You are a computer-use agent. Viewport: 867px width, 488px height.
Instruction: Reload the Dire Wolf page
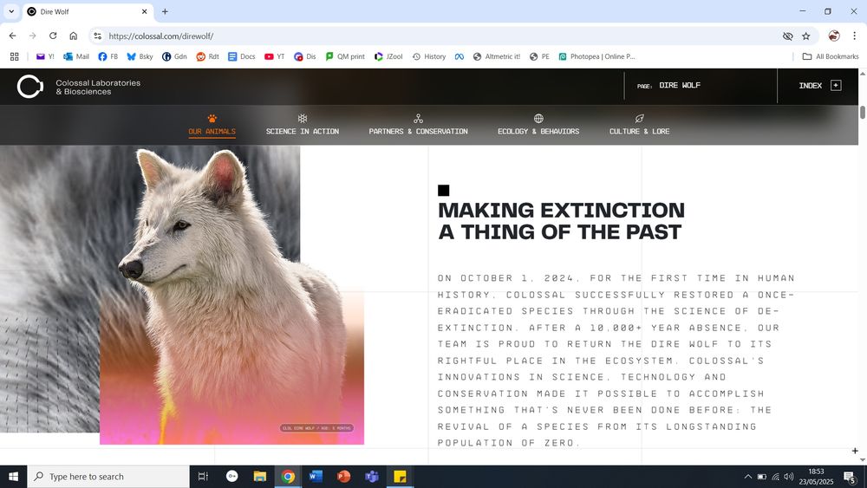coord(53,36)
